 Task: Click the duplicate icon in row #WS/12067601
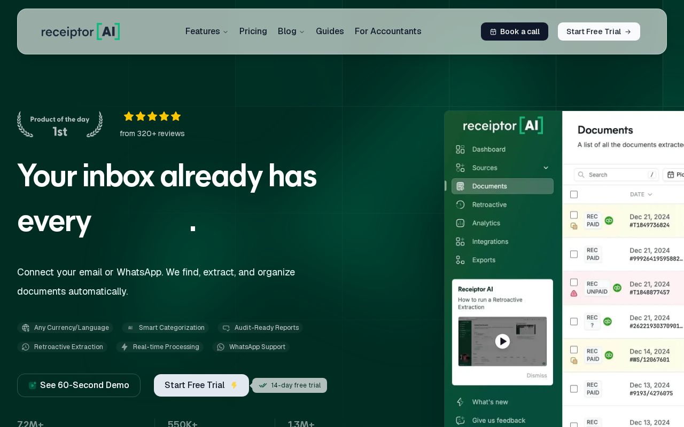tap(574, 361)
